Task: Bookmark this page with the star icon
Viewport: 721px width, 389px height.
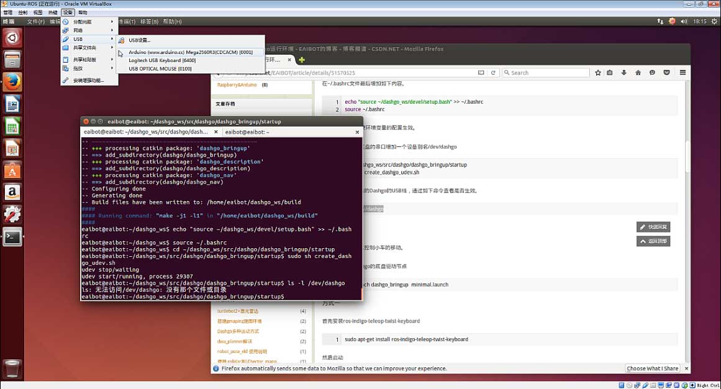Action: (x=598, y=73)
